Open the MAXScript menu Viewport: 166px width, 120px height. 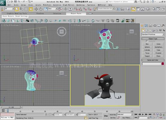[102, 5]
